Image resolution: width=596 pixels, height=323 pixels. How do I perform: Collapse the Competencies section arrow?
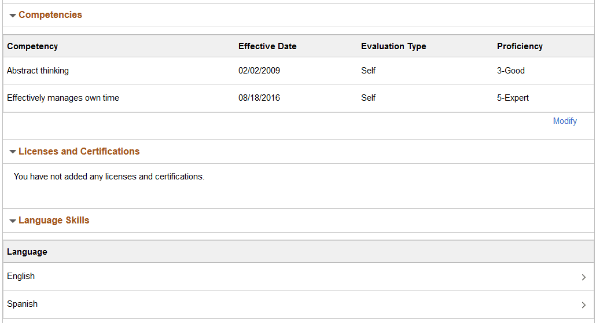pyautogui.click(x=12, y=16)
